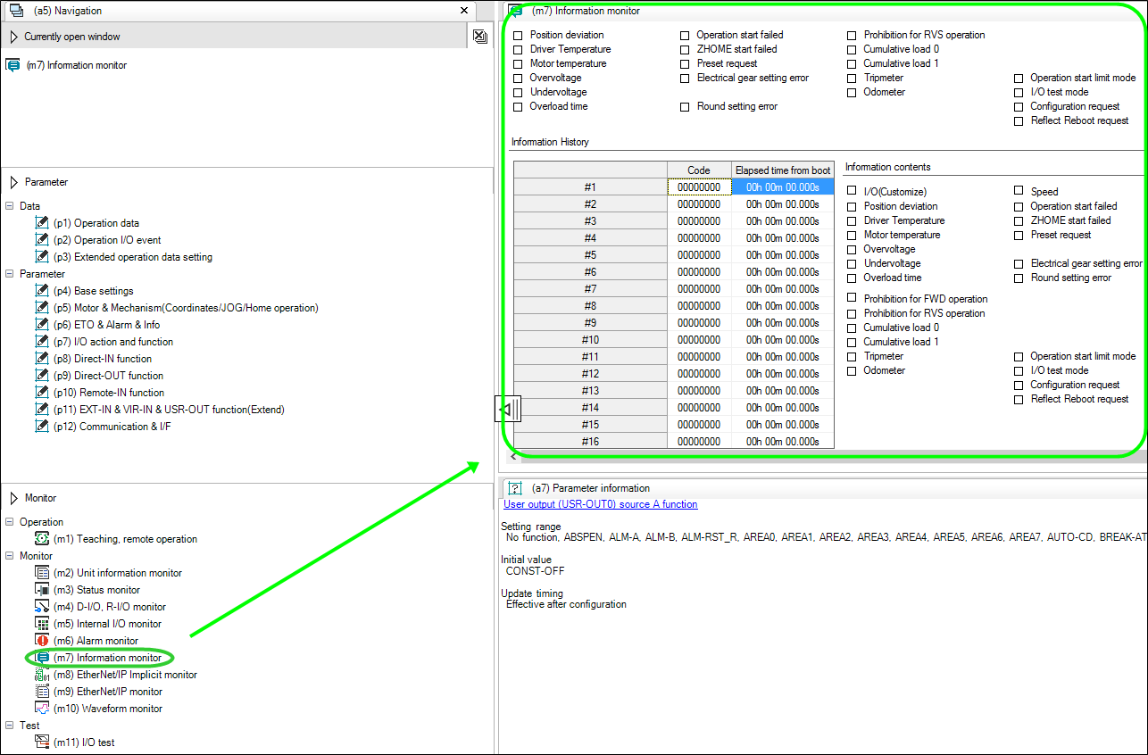This screenshot has width=1148, height=755.
Task: Click the (p12) Communication & I/F icon
Action: pos(42,427)
